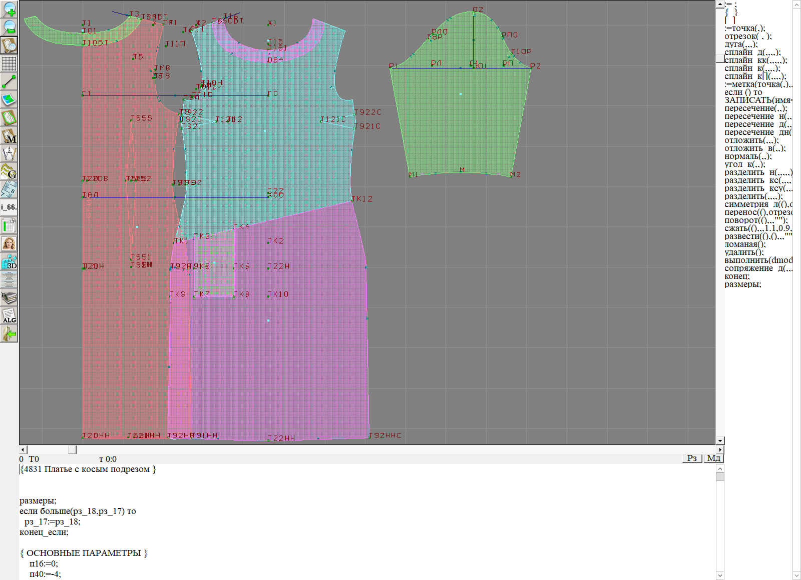Click the zoom in magnifier icon
Image resolution: width=801 pixels, height=580 pixels.
coord(9,9)
